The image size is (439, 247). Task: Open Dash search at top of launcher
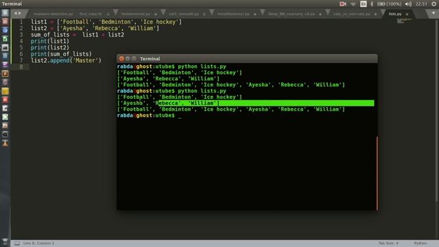5,13
